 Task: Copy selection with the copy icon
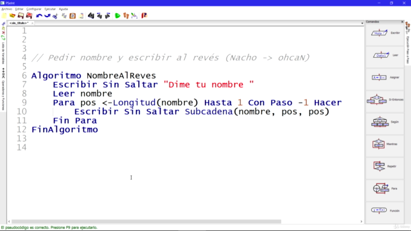coord(64,15)
